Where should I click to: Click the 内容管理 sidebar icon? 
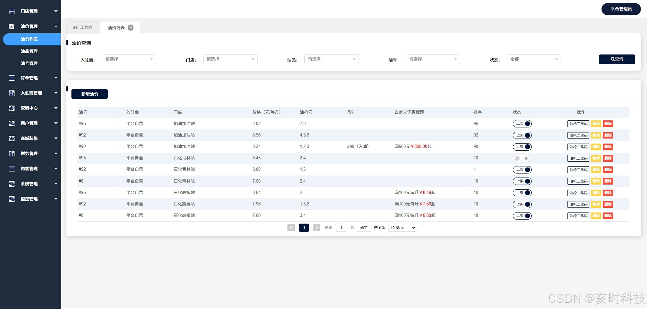coord(12,169)
